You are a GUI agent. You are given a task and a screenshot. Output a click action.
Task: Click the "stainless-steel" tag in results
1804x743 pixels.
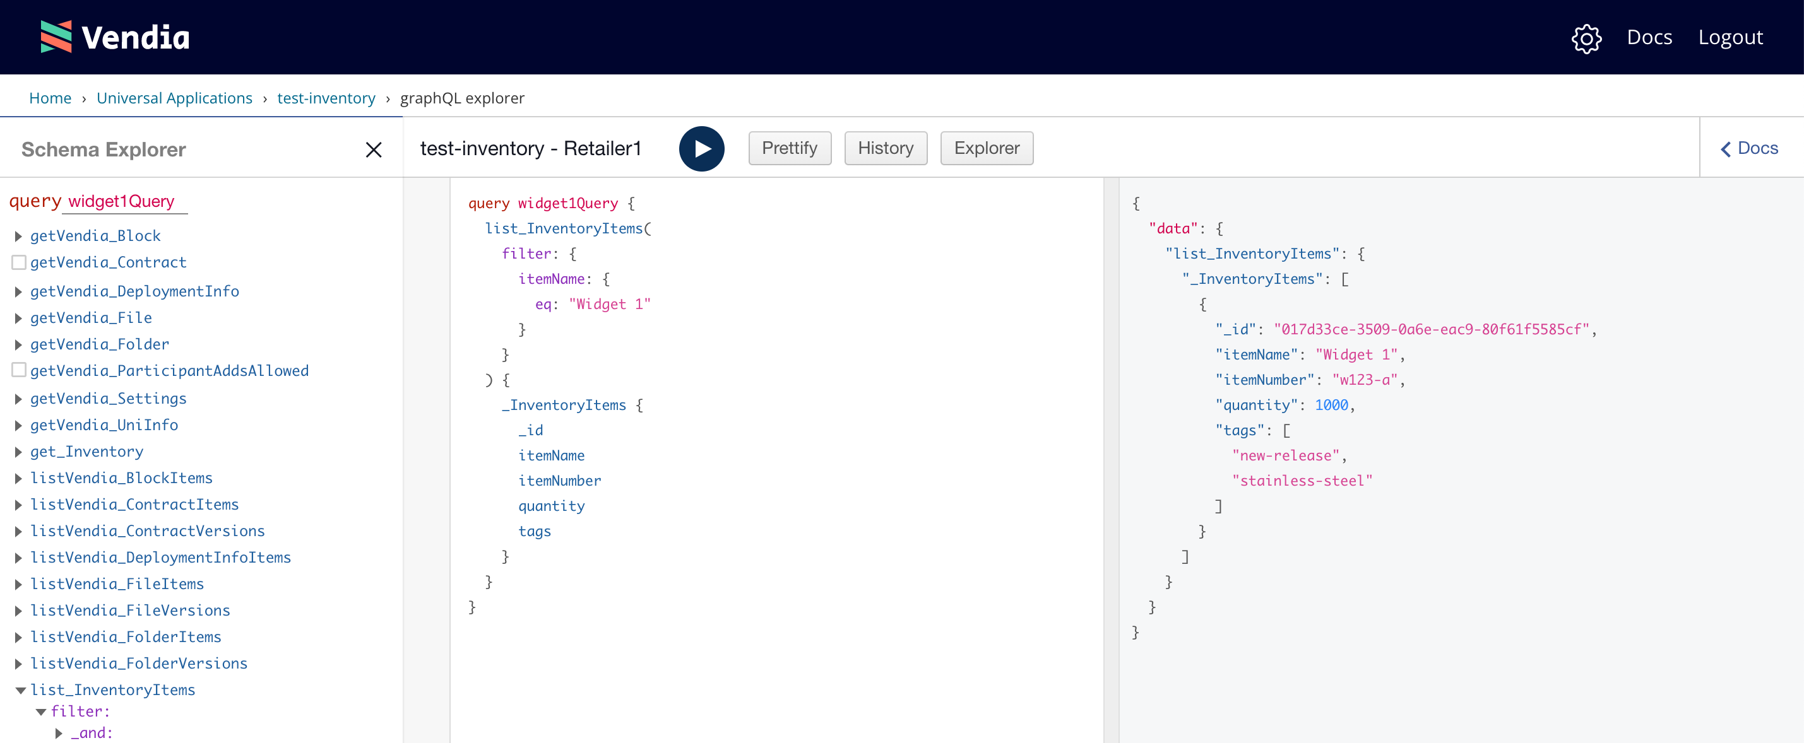coord(1302,481)
